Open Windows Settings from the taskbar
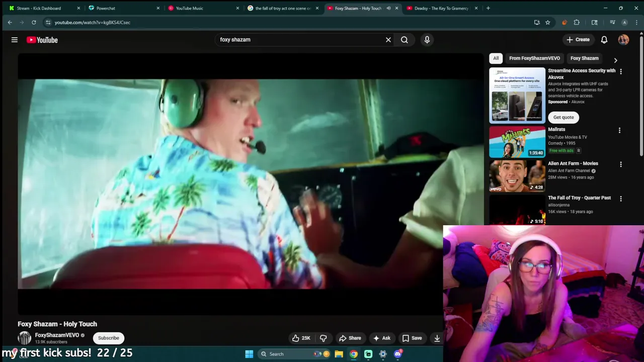This screenshot has height=362, width=644. (x=383, y=354)
